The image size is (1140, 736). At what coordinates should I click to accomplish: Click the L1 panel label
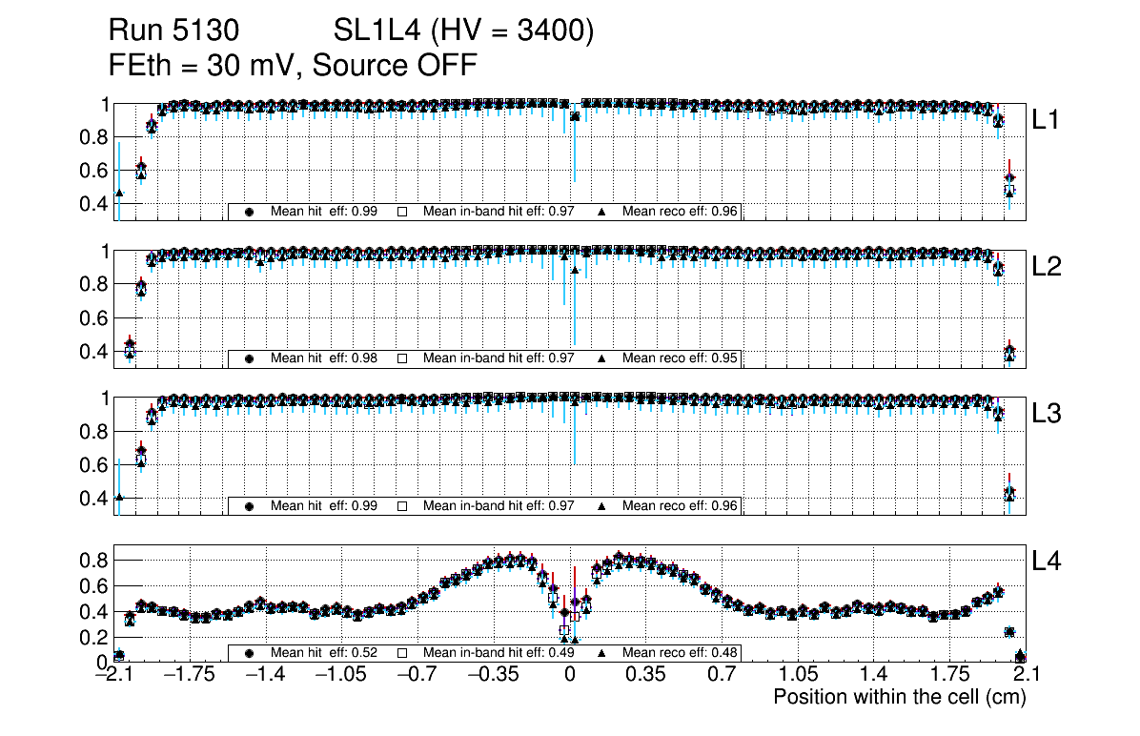[1047, 120]
